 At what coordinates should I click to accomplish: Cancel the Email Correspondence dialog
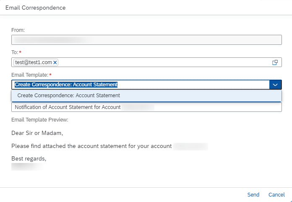(x=276, y=195)
